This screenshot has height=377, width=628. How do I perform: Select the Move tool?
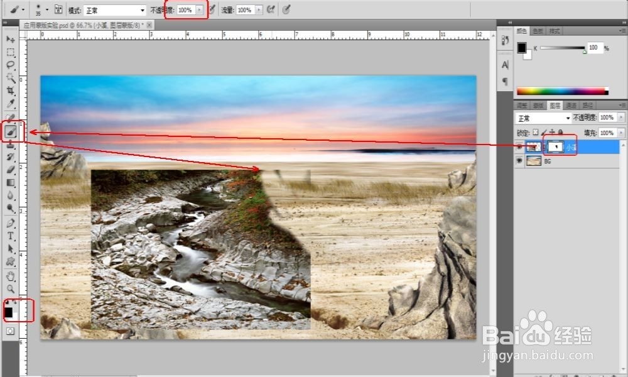[11, 39]
